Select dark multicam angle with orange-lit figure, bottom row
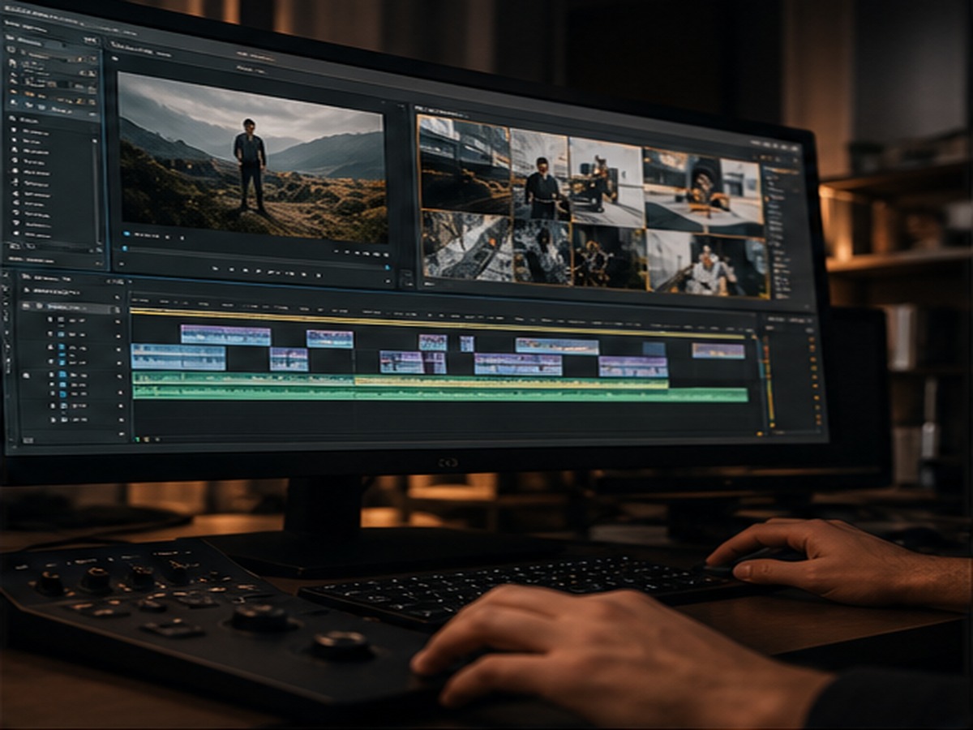 [609, 257]
